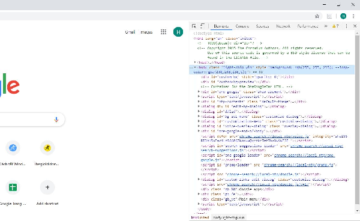Collapse the selected body node

coord(195,67)
